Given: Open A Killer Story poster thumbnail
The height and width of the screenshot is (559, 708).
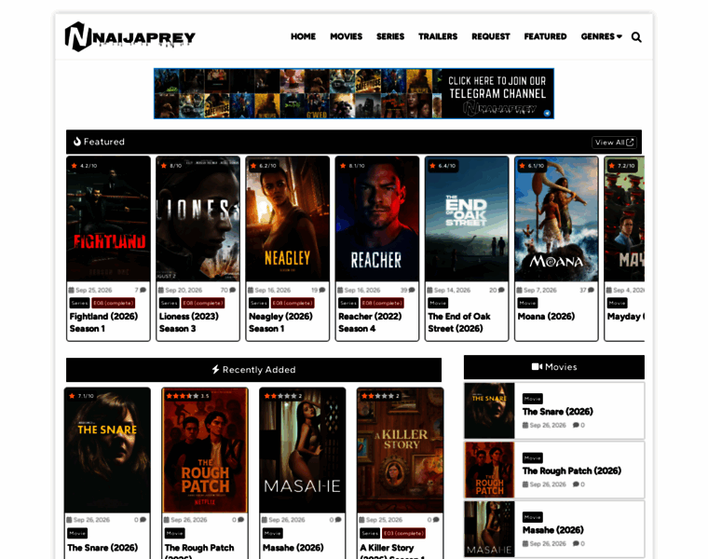Looking at the screenshot, I should point(400,450).
